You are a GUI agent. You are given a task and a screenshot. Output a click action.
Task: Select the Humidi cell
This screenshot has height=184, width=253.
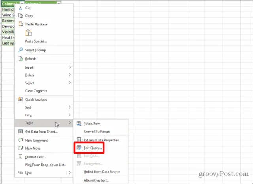tap(8, 9)
